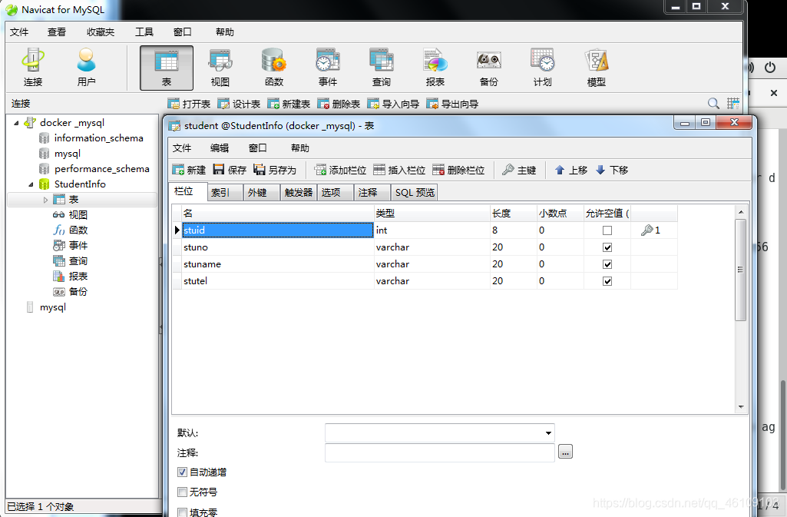This screenshot has height=517, width=787.
Task: Click 删除表 delete table button
Action: coord(339,104)
